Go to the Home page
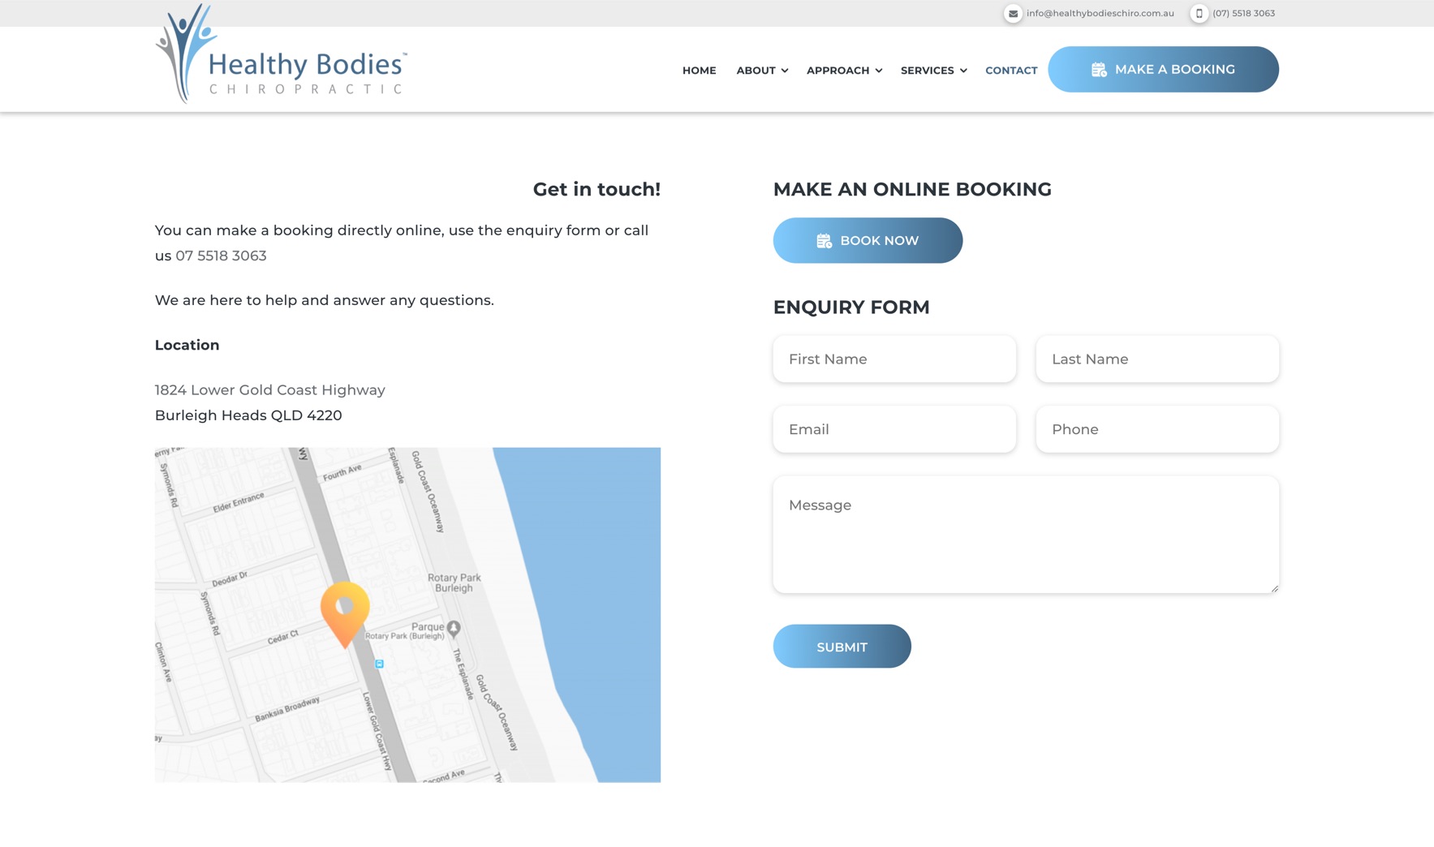Image resolution: width=1434 pixels, height=847 pixels. coord(699,71)
